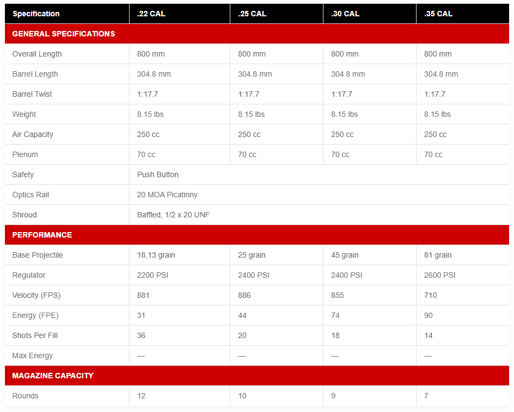
Task: Click the Rounds row label
Action: [x=25, y=396]
